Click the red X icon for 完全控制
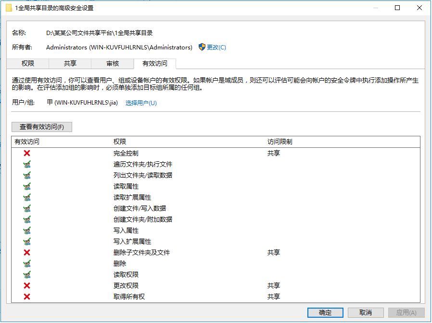The height and width of the screenshot is (323, 432). coord(27,153)
